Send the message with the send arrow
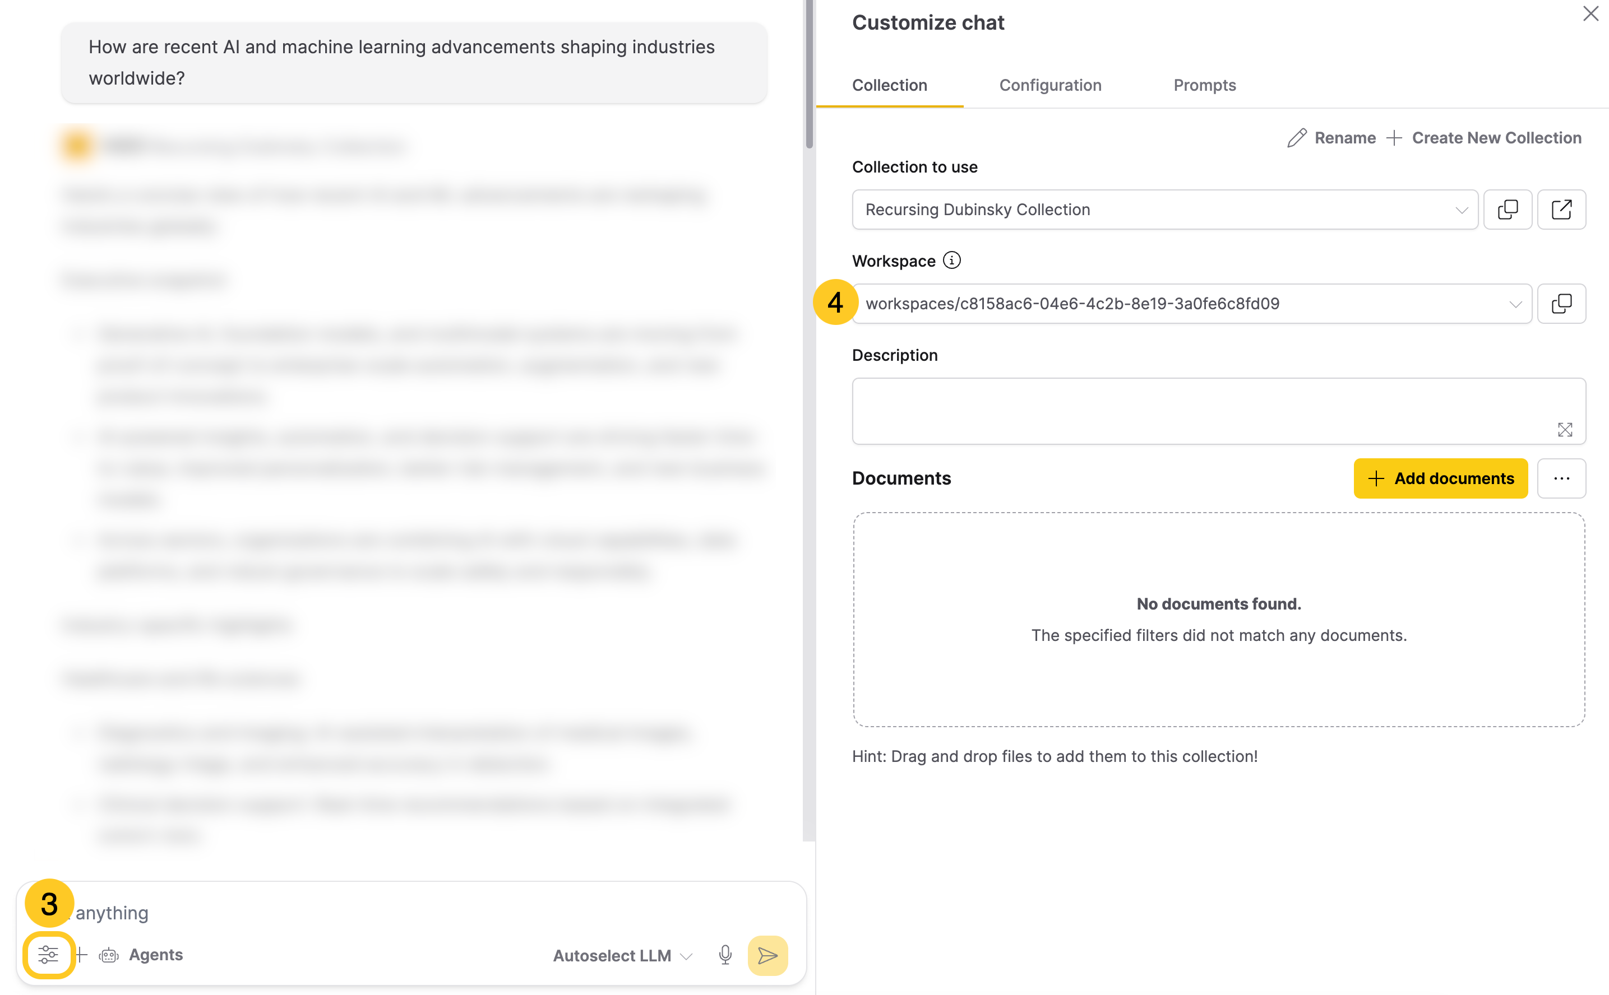1609x995 pixels. coord(767,956)
